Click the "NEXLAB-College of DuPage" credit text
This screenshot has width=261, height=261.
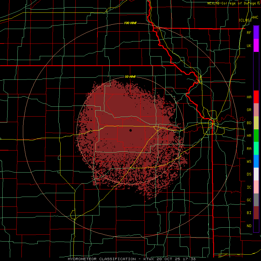(x=232, y=3)
